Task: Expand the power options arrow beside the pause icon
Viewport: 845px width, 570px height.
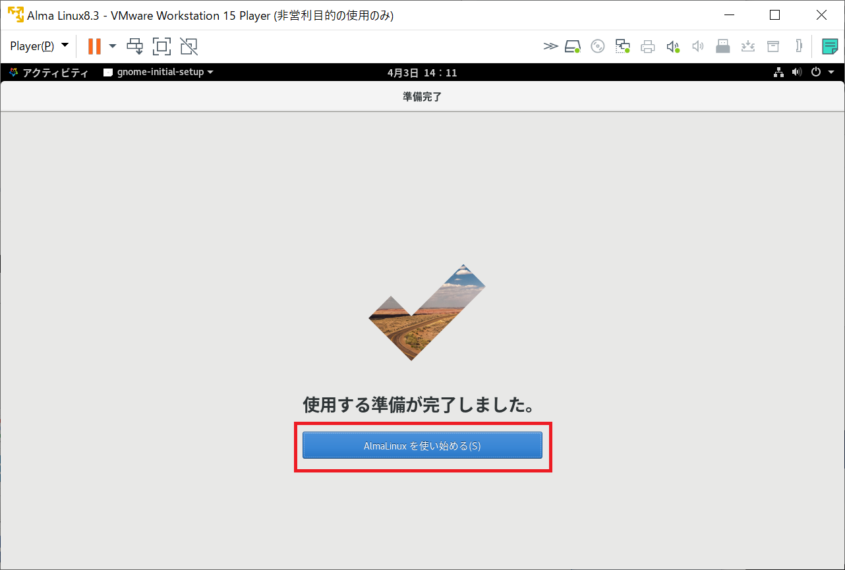Action: tap(113, 46)
